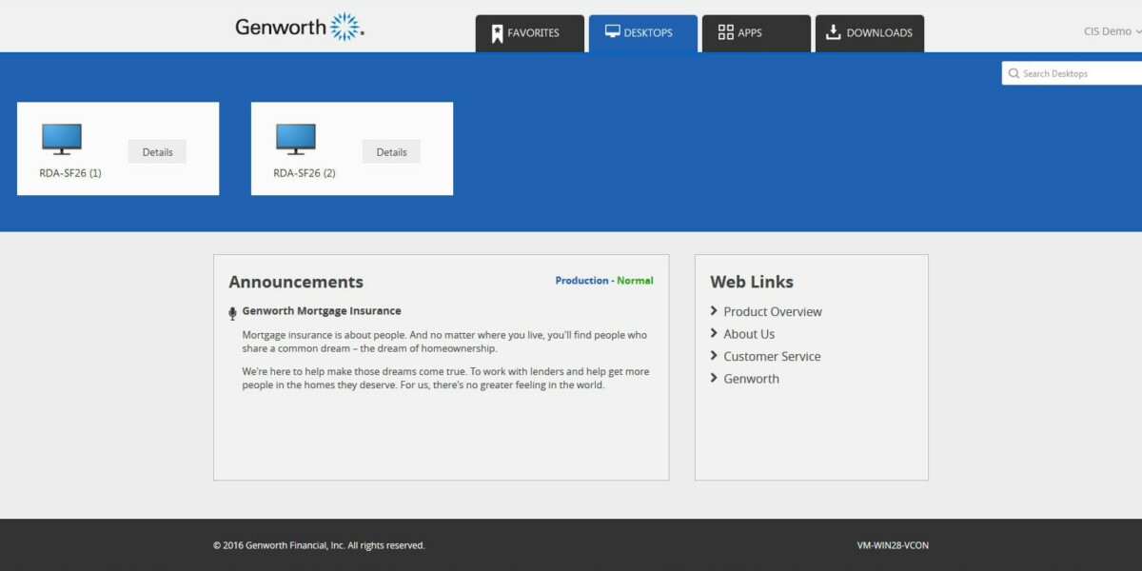Click the chevron beside Customer Service
This screenshot has height=571, width=1142.
click(x=714, y=356)
